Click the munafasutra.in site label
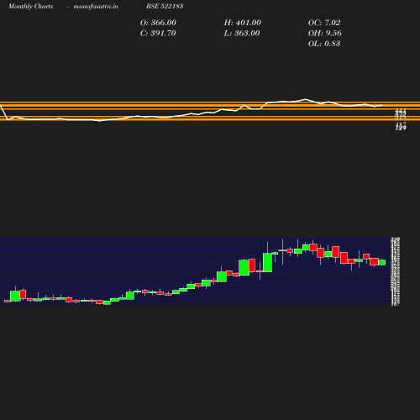 pyautogui.click(x=96, y=6)
